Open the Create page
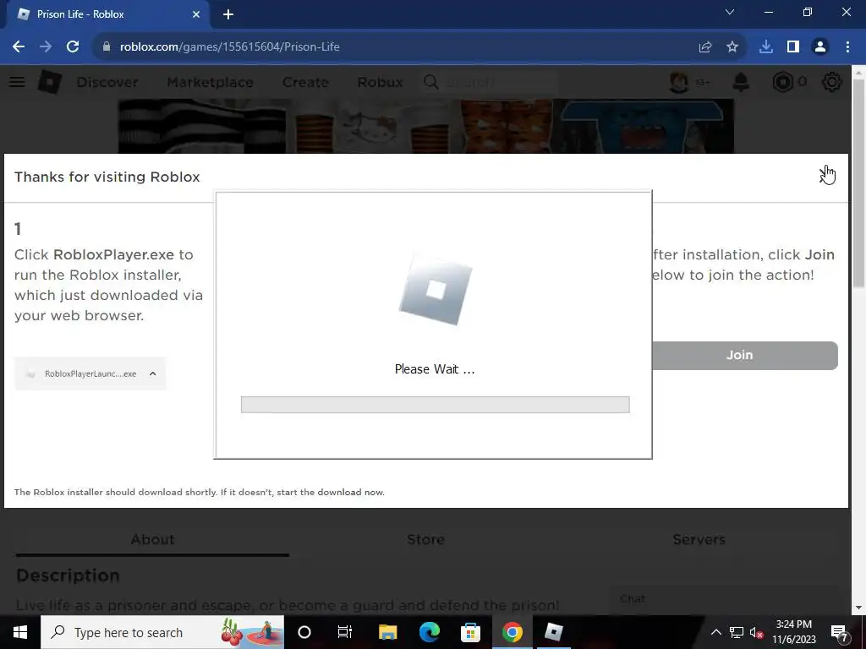Image resolution: width=866 pixels, height=649 pixels. point(305,82)
